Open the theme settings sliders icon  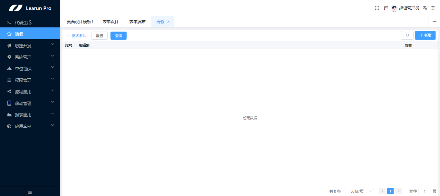pos(433,8)
